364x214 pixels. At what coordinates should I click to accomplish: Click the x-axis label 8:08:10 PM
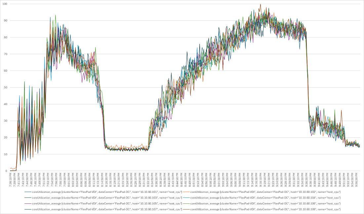coord(85,179)
